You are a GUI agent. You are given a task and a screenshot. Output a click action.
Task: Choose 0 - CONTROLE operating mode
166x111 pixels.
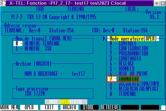[123, 43]
